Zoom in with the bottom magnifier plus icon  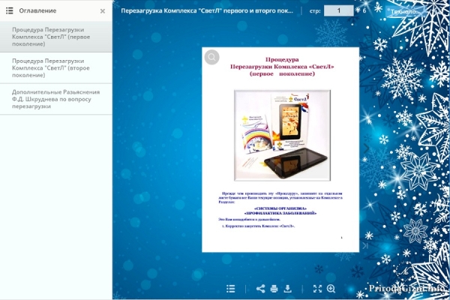coord(331,289)
